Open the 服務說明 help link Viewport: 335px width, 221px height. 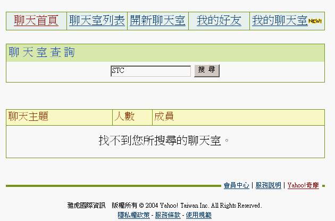(x=268, y=185)
